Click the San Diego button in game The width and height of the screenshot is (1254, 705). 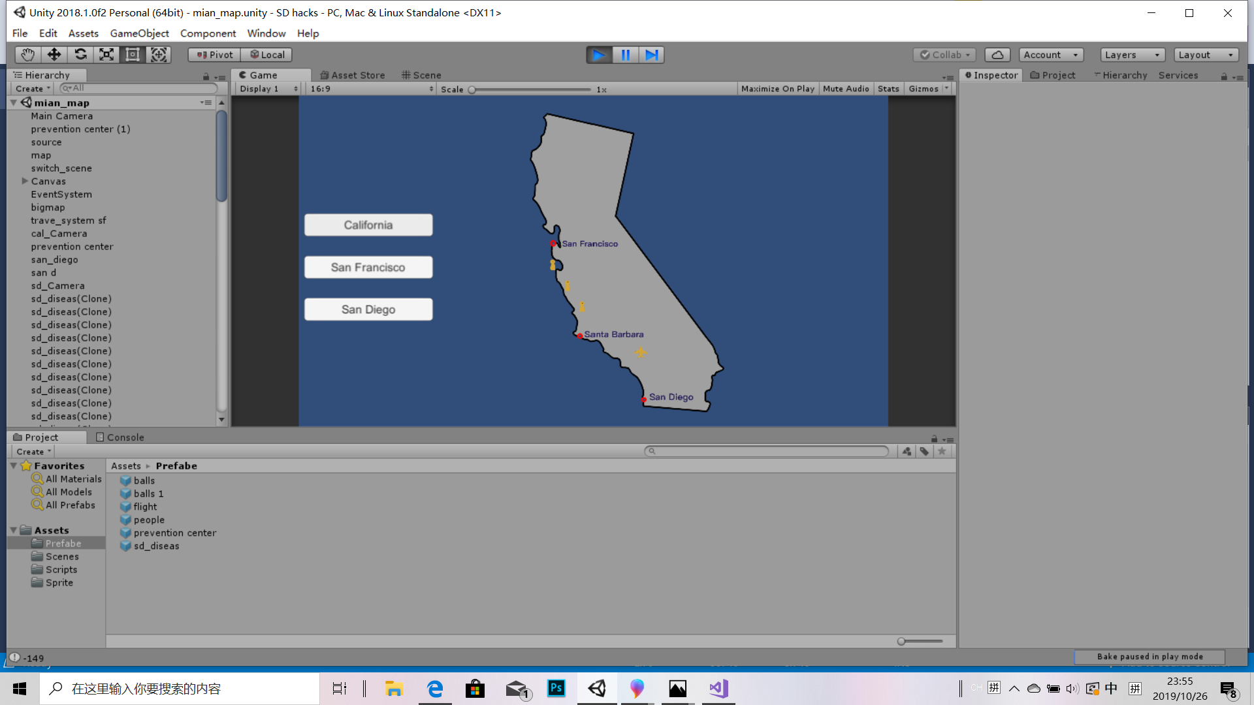368,309
